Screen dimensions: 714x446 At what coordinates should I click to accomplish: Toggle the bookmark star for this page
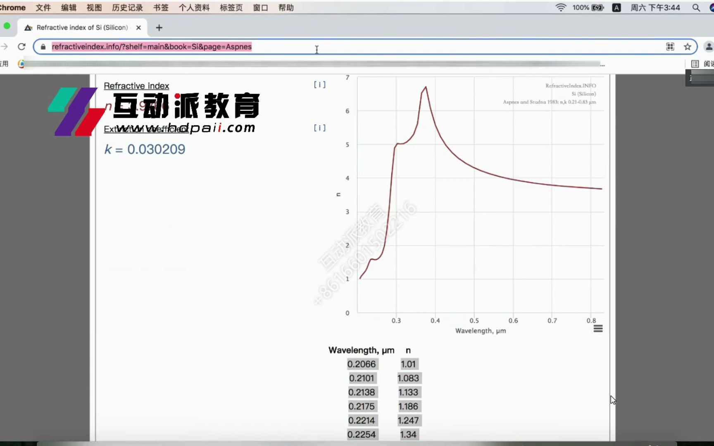tap(688, 47)
